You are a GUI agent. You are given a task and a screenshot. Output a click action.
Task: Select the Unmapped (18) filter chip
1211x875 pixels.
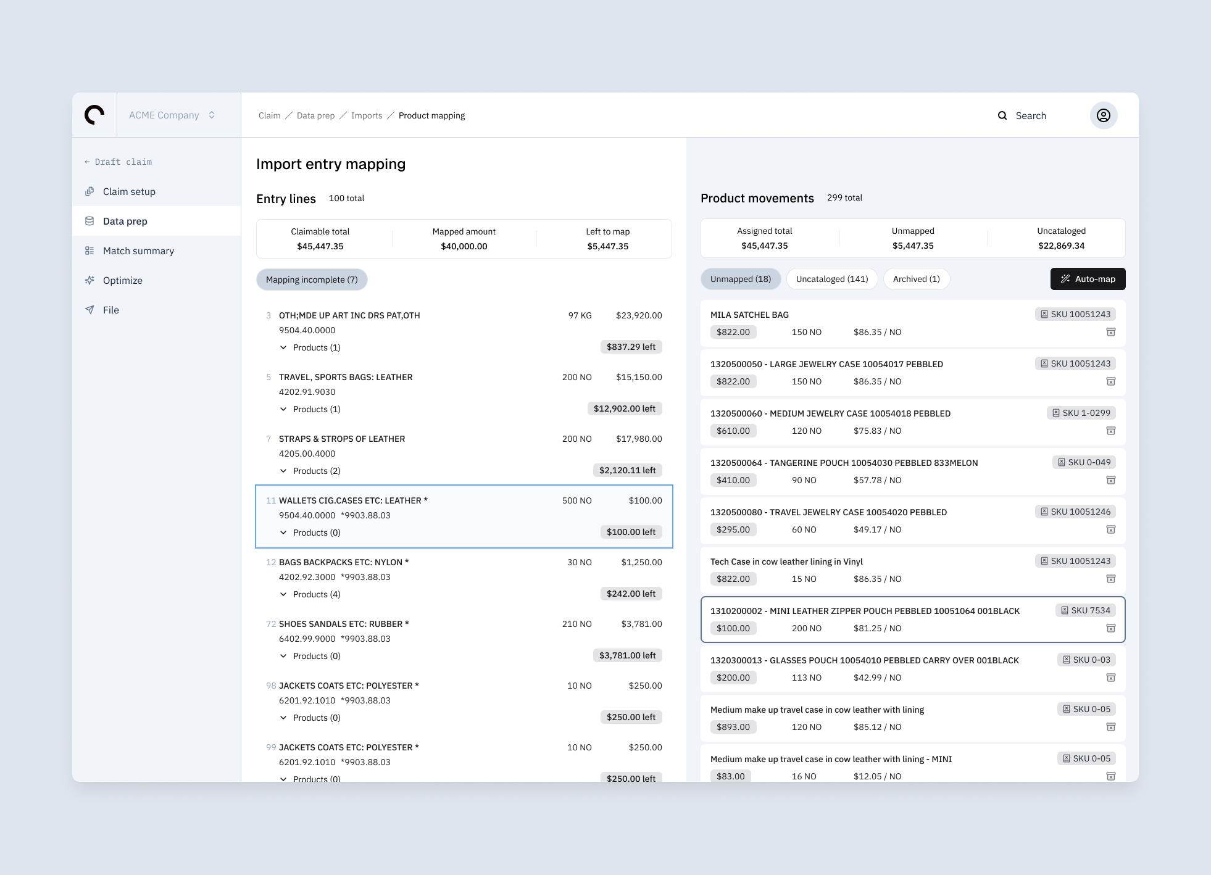pyautogui.click(x=740, y=279)
